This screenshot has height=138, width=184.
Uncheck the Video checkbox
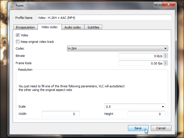(x=18, y=35)
